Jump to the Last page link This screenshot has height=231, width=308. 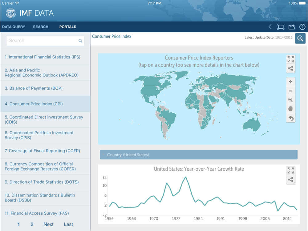click(x=68, y=224)
